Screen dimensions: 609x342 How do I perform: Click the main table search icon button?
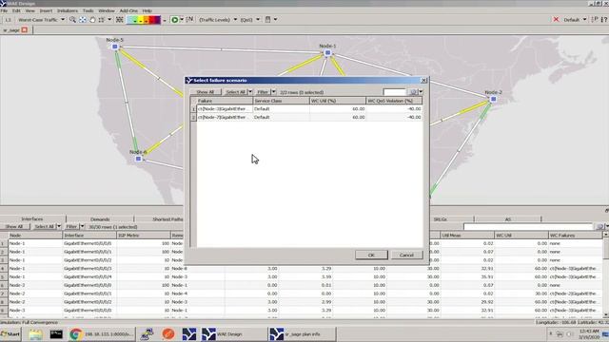coord(599,226)
